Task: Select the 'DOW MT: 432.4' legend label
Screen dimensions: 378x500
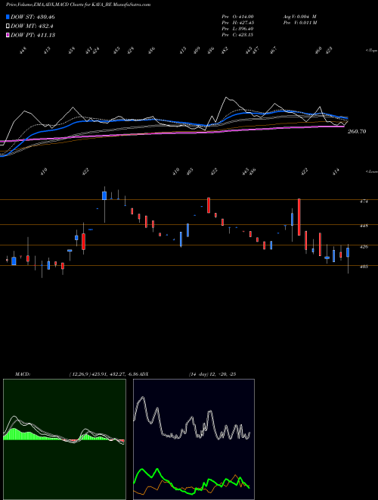Action: [x=32, y=27]
